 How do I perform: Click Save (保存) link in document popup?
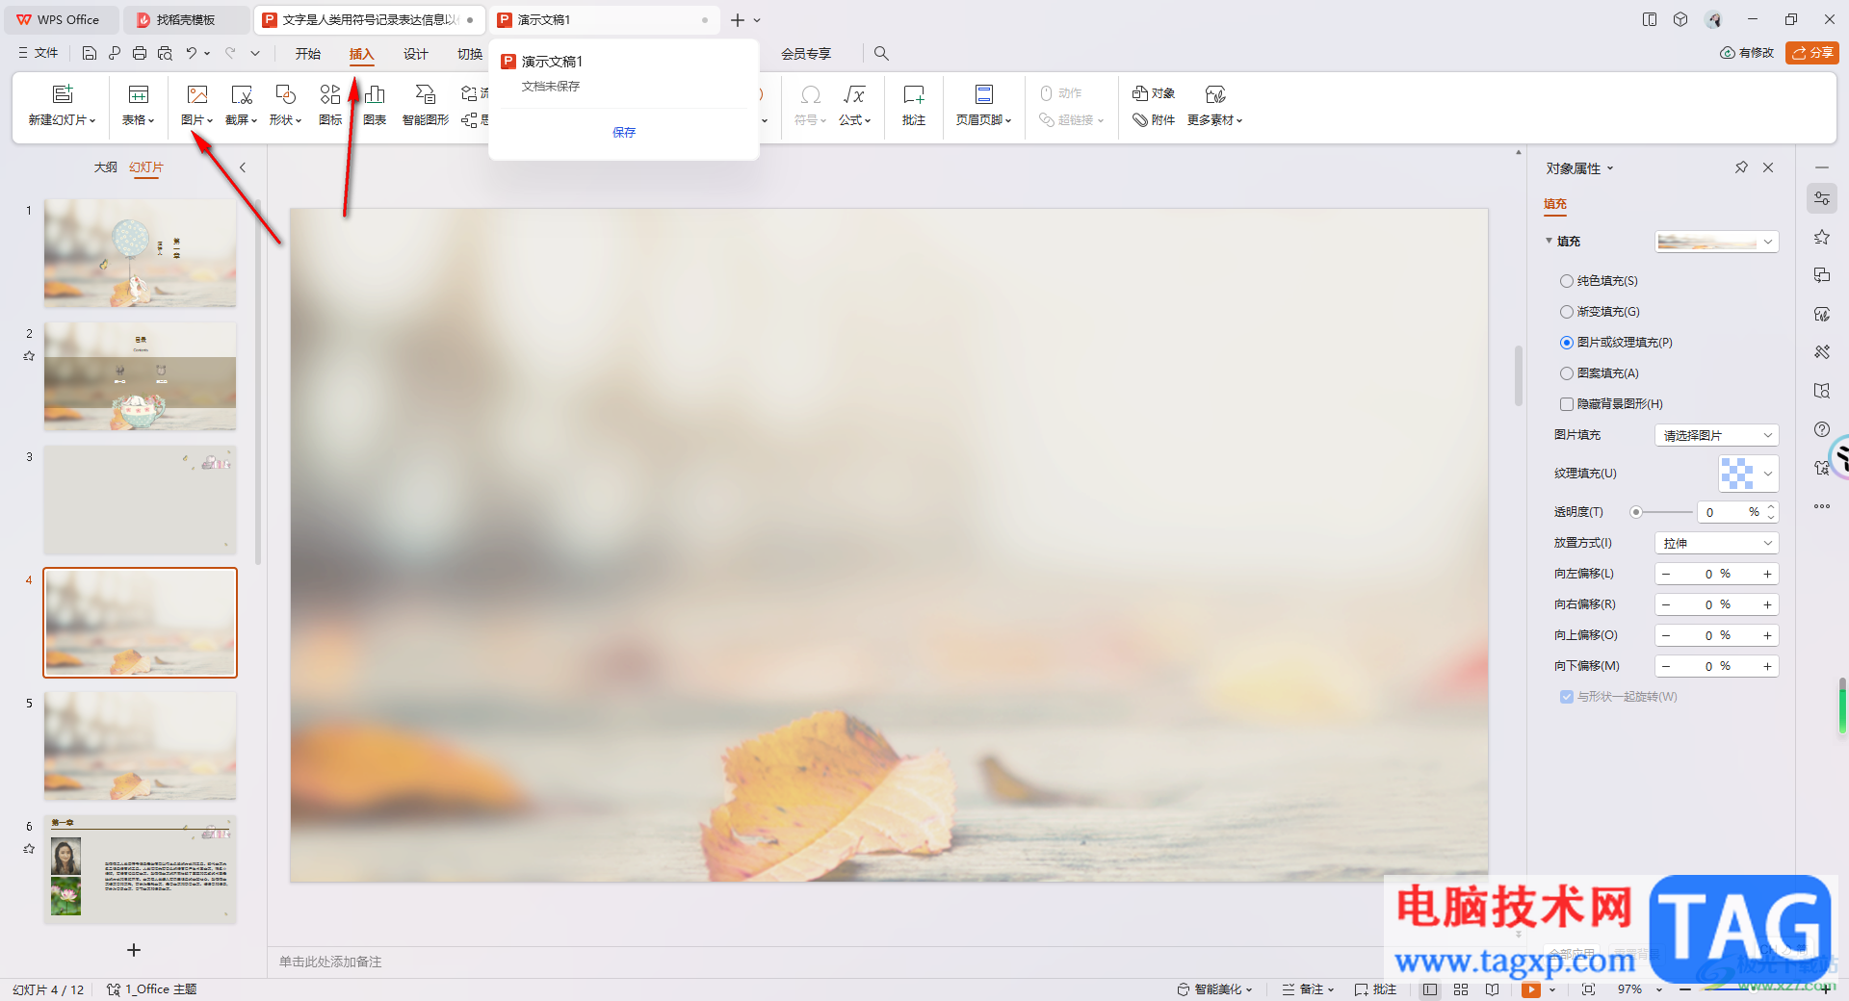point(624,133)
